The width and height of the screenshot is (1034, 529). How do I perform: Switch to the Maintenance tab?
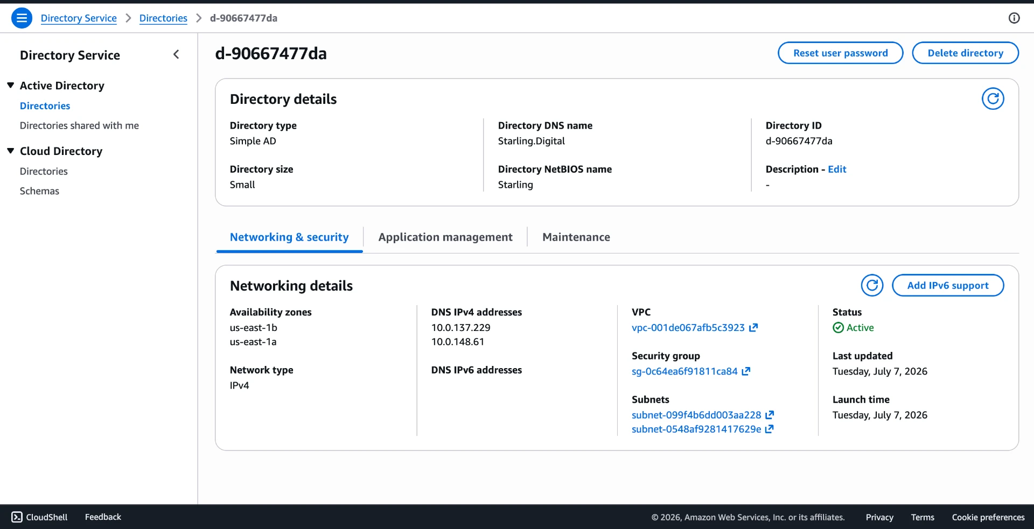(576, 237)
